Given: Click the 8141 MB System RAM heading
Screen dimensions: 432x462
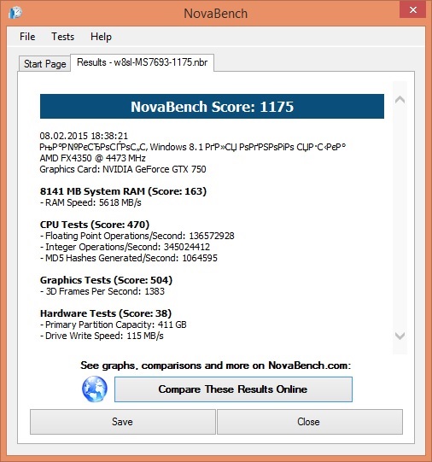Looking at the screenshot, I should pyautogui.click(x=123, y=191).
